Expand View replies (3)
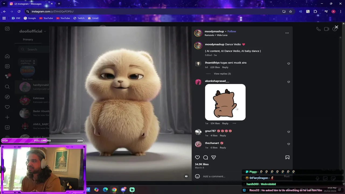Viewport: 345px width, 194px height. click(222, 74)
